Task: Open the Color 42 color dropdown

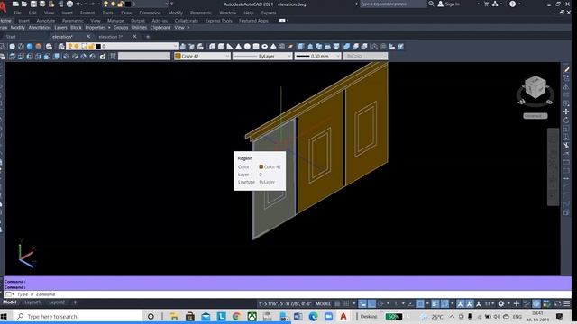Action: 202,56
